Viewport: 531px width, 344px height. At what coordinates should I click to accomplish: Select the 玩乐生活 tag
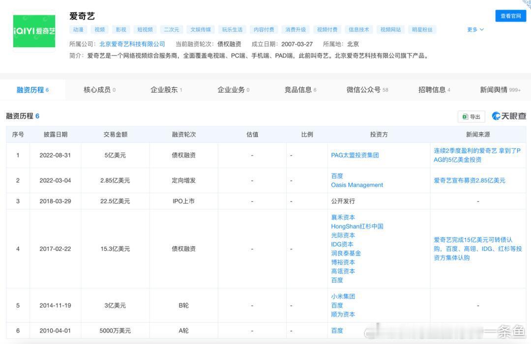[232, 30]
